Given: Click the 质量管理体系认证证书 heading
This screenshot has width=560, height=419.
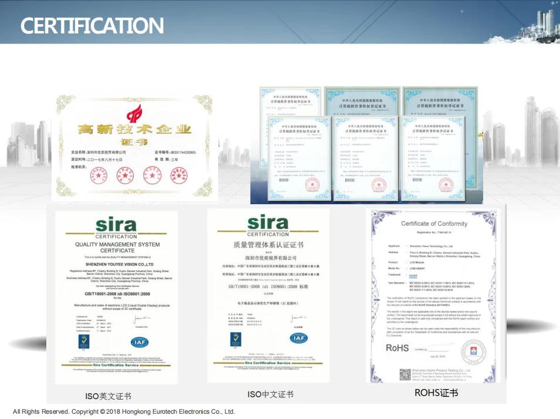Looking at the screenshot, I should 267,246.
